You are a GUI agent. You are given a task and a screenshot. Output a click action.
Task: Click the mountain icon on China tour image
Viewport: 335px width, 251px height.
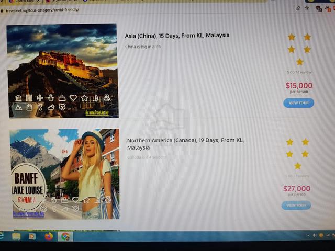pyautogui.click(x=19, y=107)
